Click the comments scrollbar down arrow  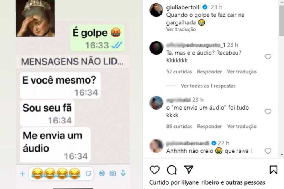click(282, 154)
